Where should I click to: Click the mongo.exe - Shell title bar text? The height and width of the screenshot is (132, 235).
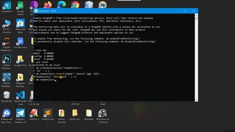[47, 11]
